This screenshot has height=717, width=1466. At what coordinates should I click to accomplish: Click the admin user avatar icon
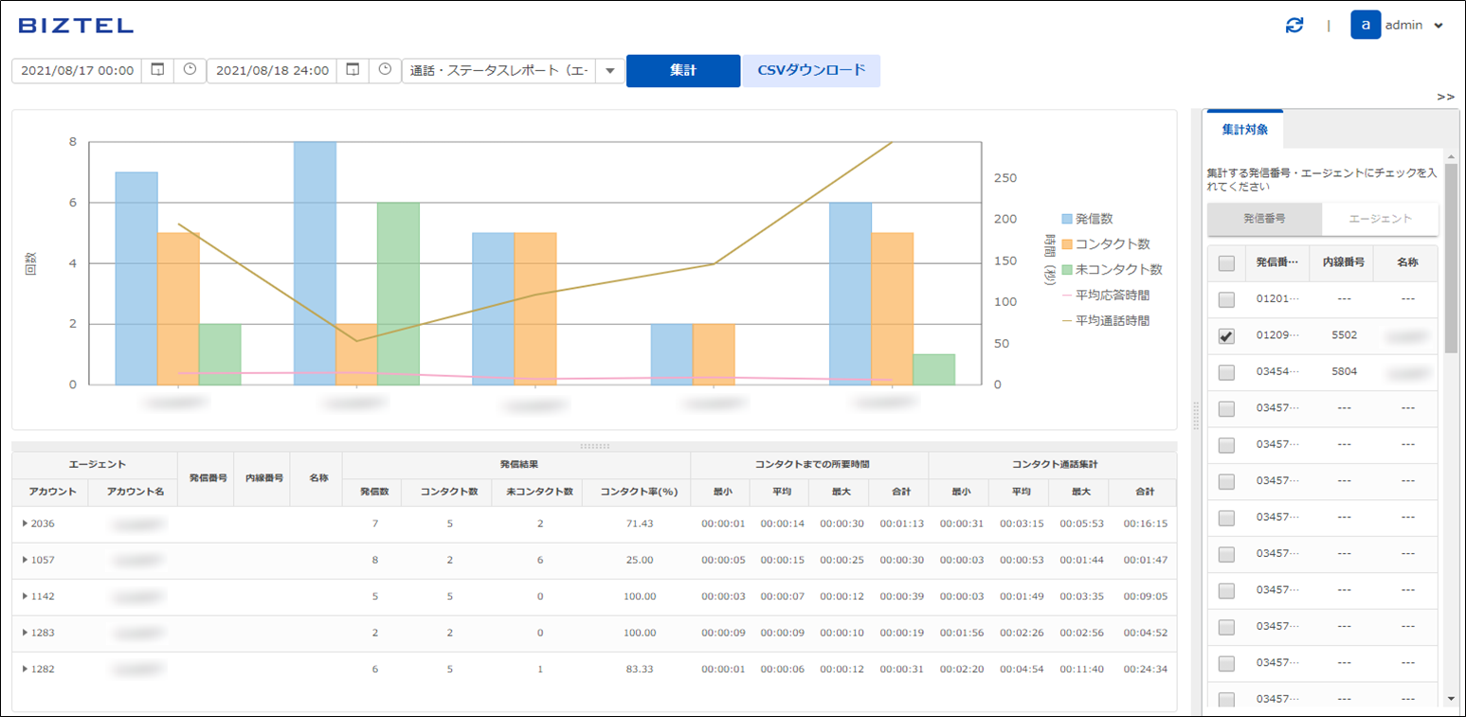click(1365, 26)
